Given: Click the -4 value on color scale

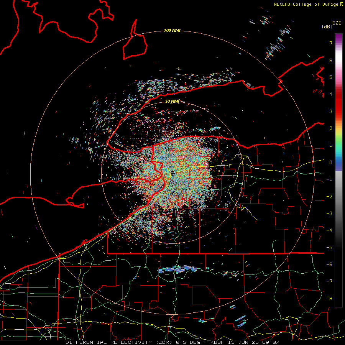Looking at the screenshot, I should click(x=329, y=230).
